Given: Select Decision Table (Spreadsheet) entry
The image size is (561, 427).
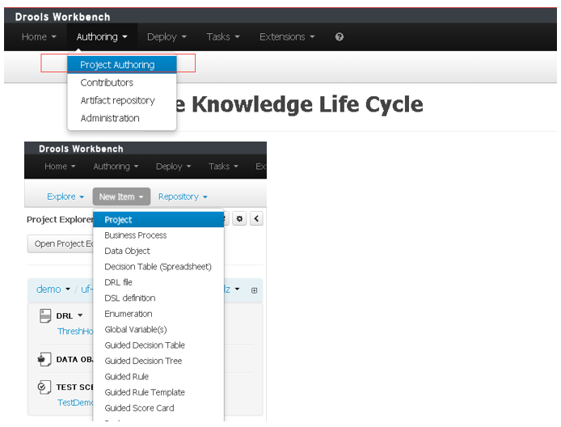Looking at the screenshot, I should pyautogui.click(x=158, y=267).
